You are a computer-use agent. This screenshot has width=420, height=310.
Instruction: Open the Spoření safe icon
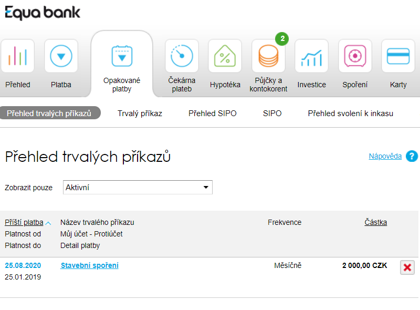pos(355,56)
